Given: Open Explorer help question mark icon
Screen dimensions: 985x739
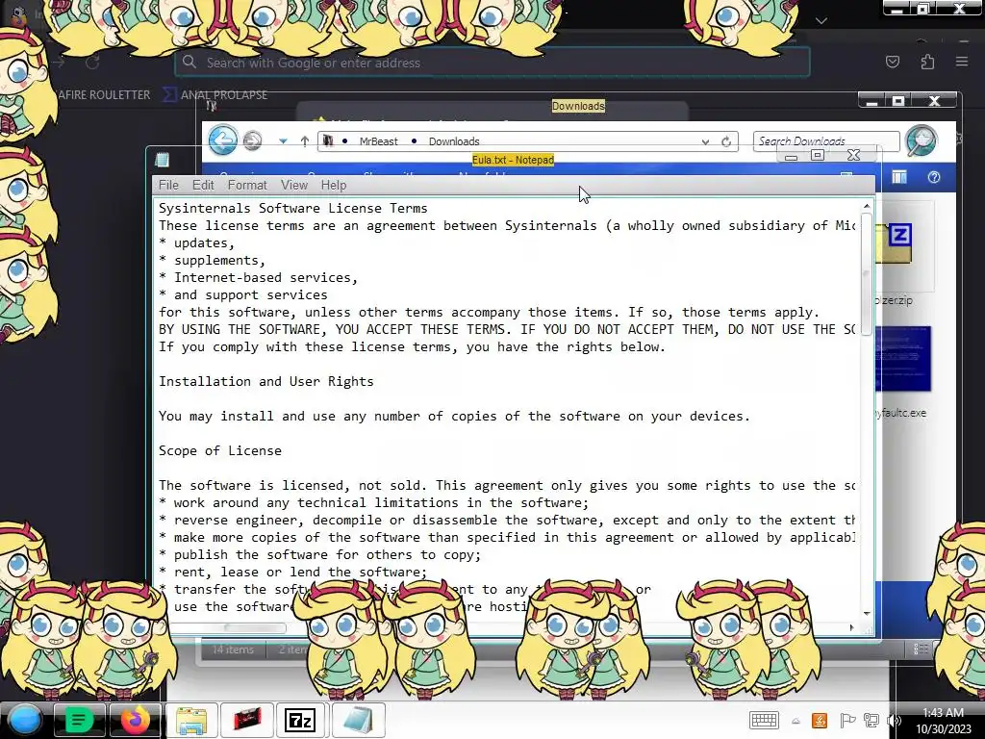Looking at the screenshot, I should tap(933, 177).
